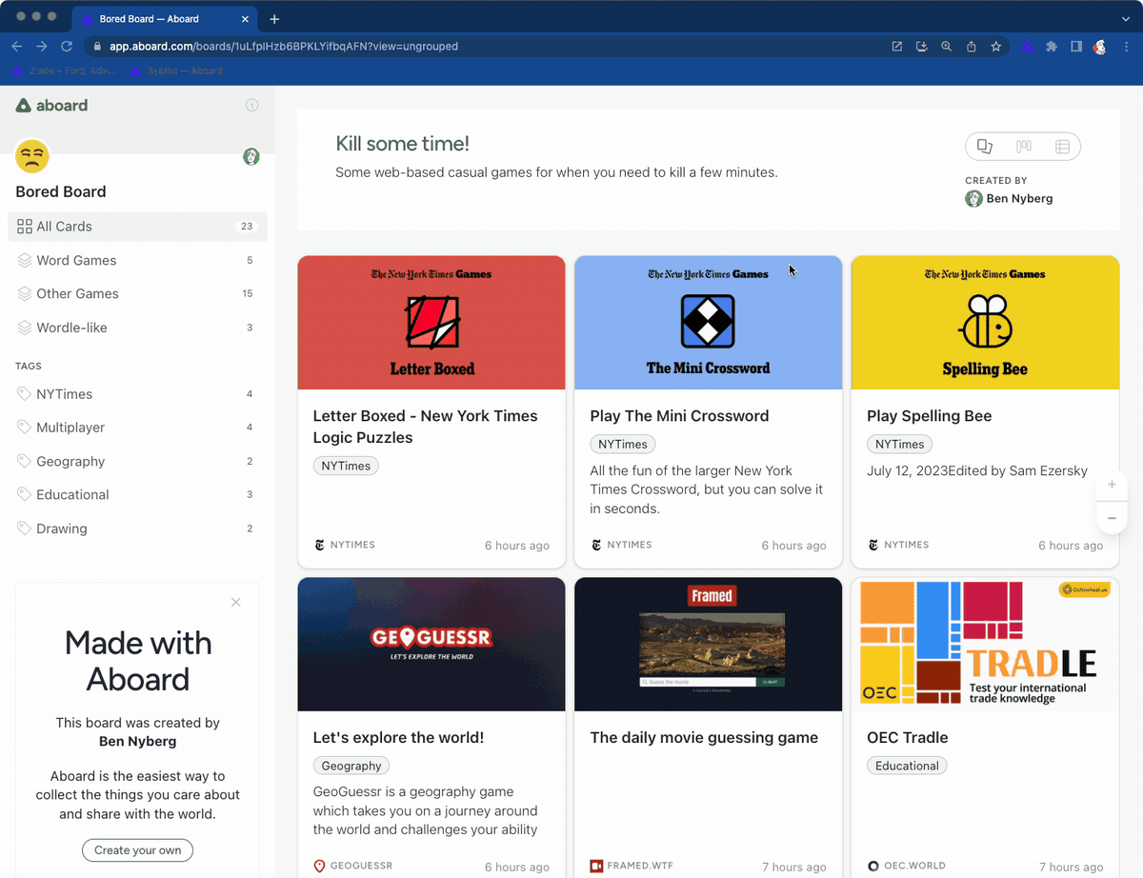Click the zoom out minus button
The image size is (1143, 878).
tap(1112, 519)
